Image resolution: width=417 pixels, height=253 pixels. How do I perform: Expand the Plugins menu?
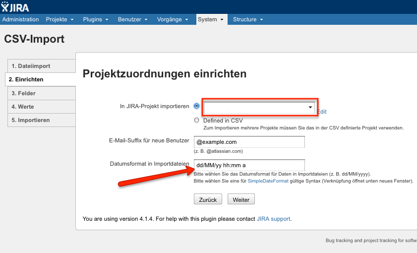point(96,19)
